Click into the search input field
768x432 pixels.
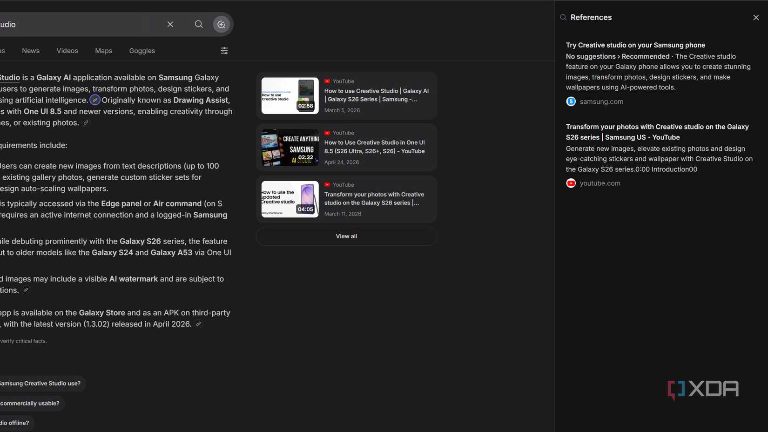pos(79,24)
